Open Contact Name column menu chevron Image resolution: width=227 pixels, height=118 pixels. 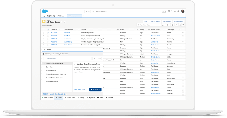[79, 30]
